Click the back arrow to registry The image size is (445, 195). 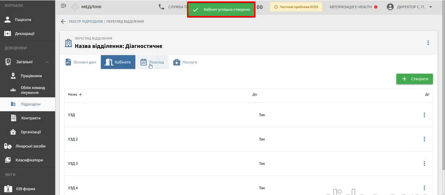pos(63,22)
